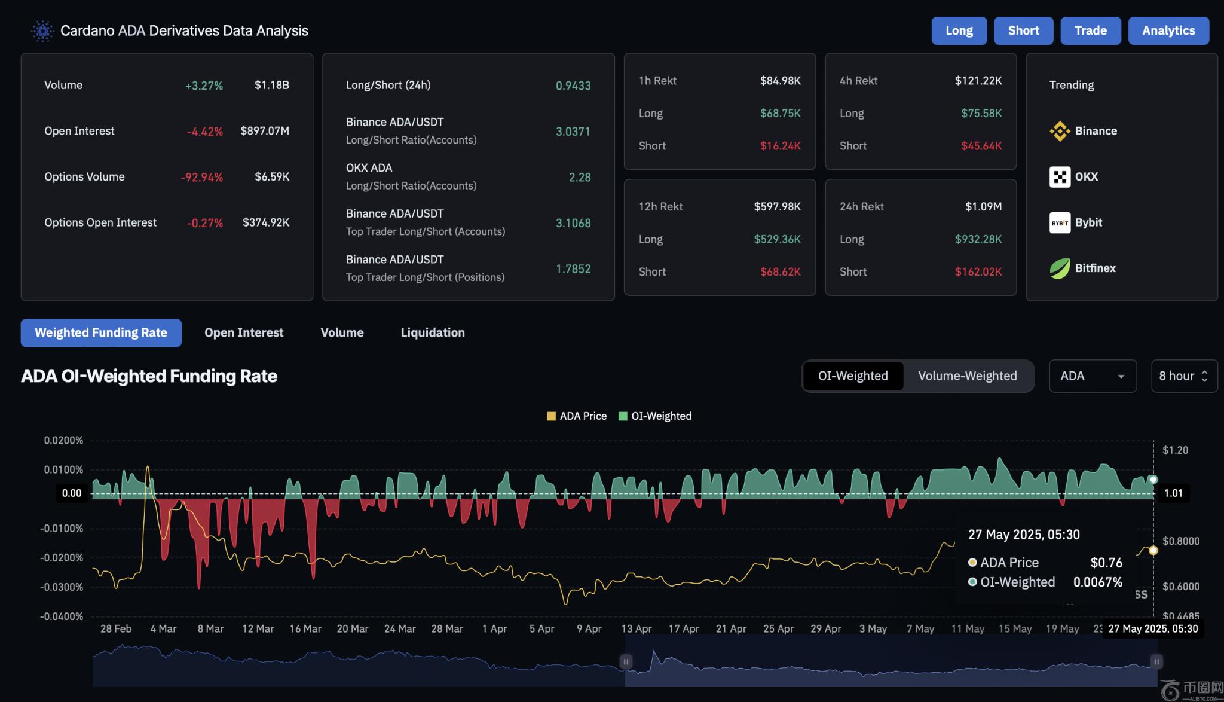Toggle ADA Price legend series
This screenshot has height=702, width=1224.
coord(577,416)
